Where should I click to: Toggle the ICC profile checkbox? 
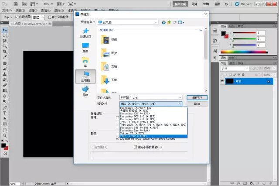pos(117,138)
